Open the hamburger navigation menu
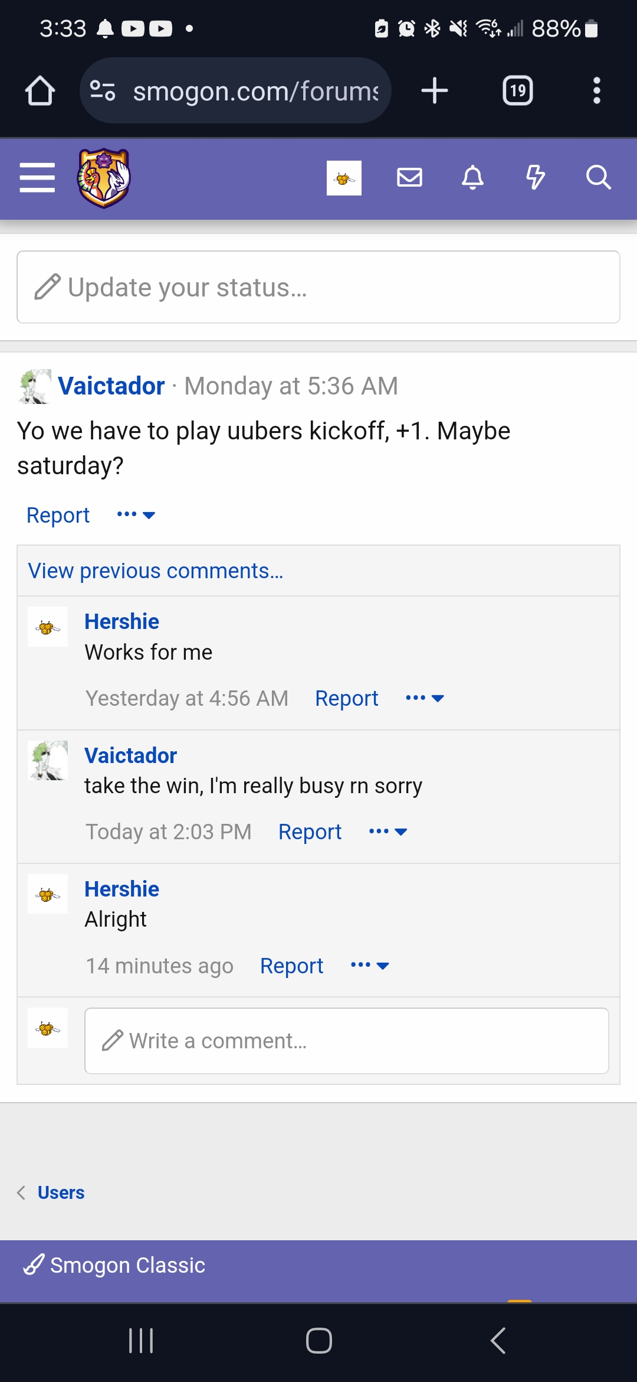 37,178
